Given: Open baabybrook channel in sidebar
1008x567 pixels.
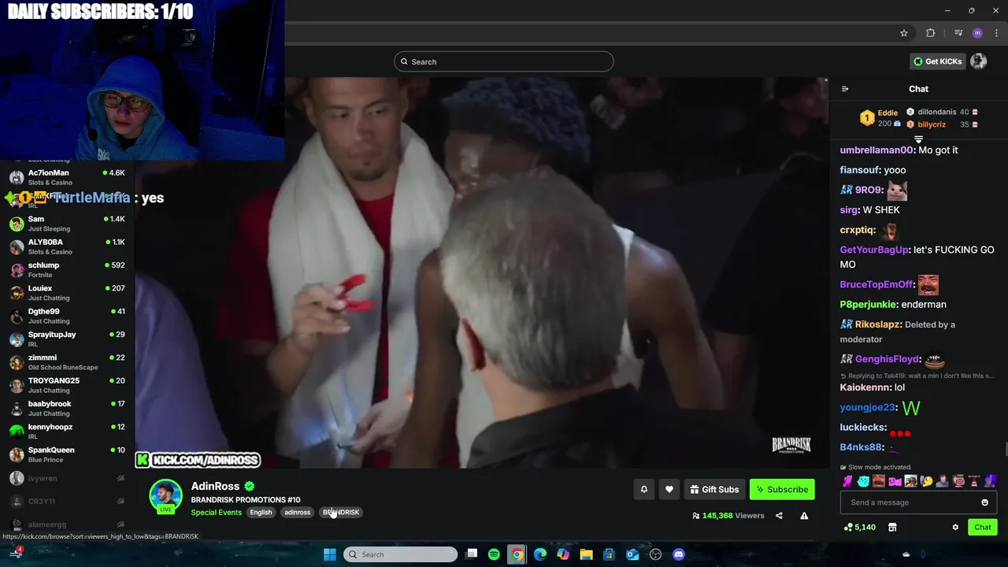Looking at the screenshot, I should click(68, 408).
